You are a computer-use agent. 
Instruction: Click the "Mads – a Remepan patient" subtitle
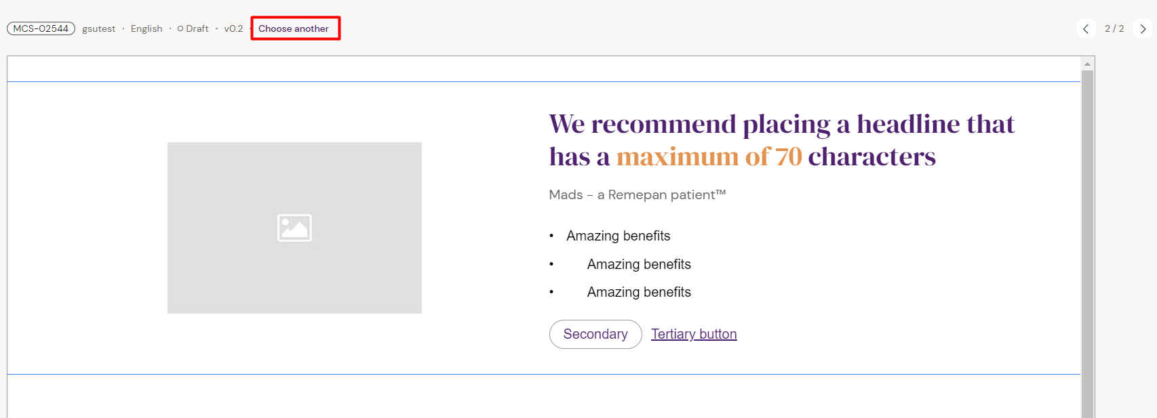(637, 194)
